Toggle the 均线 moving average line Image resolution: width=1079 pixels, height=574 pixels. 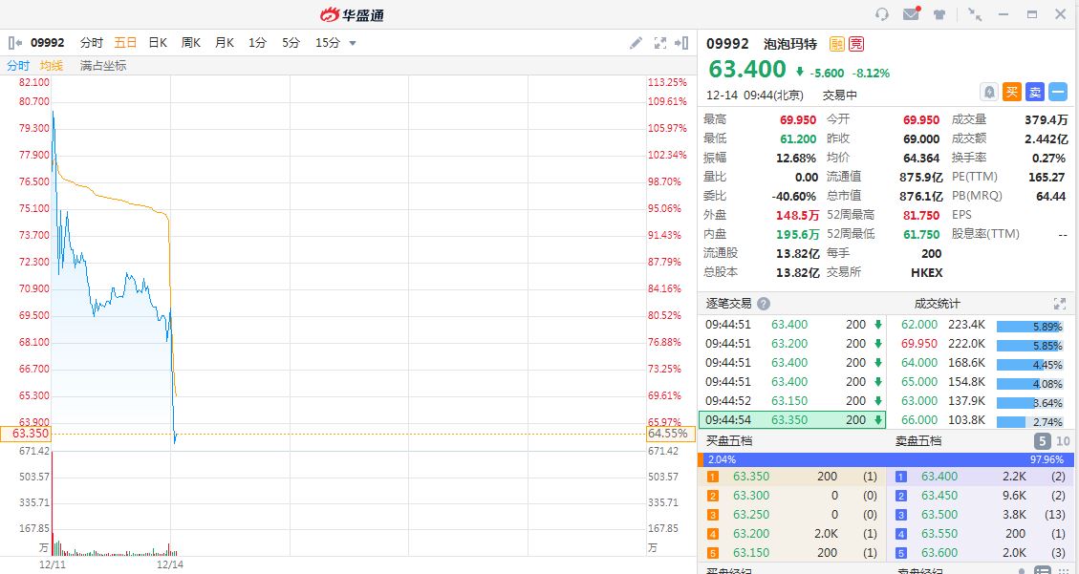click(x=52, y=66)
